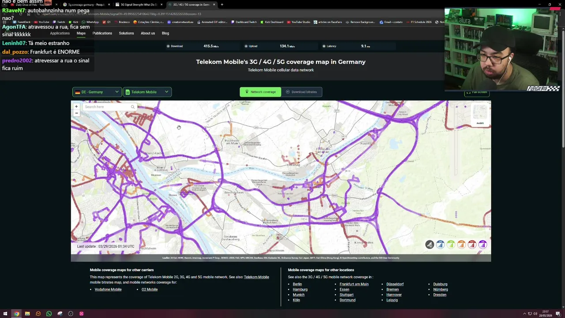Image resolution: width=565 pixels, height=318 pixels.
Task: Open the Bremen coverage link
Action: click(x=392, y=289)
